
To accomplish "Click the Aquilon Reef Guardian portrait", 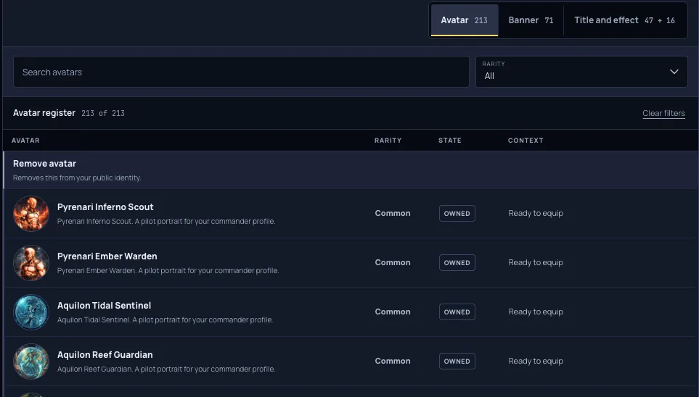I will point(31,362).
